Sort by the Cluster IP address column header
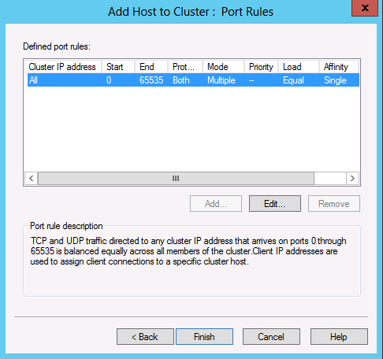The image size is (383, 359). pyautogui.click(x=63, y=67)
